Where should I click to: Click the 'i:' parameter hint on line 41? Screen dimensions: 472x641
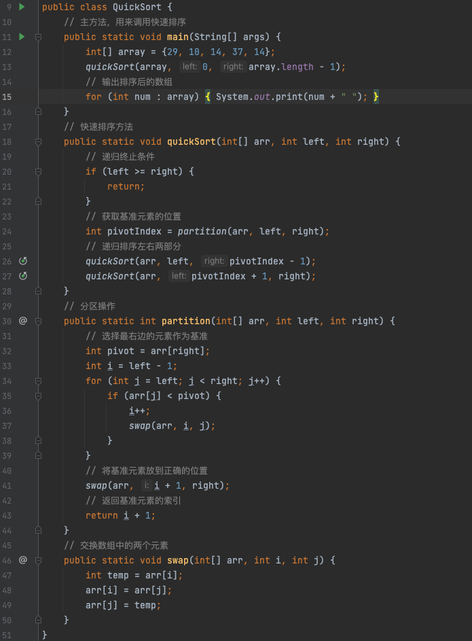click(x=147, y=485)
